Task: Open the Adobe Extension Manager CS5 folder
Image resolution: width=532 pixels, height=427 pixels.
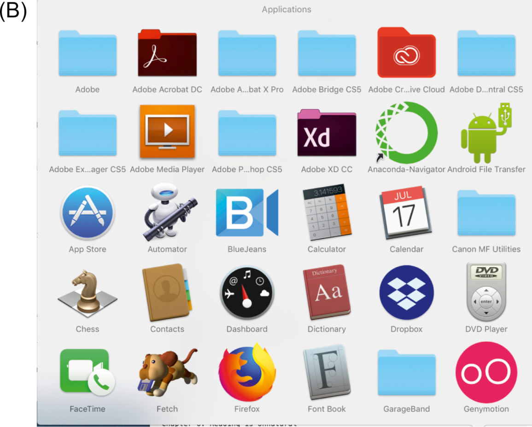Action: [x=88, y=133]
